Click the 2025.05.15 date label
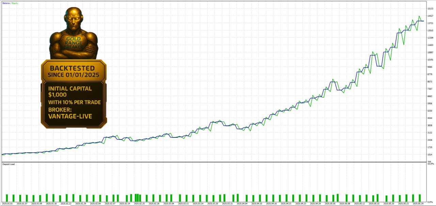Viewport: 436px width, 206px height. pos(374,204)
